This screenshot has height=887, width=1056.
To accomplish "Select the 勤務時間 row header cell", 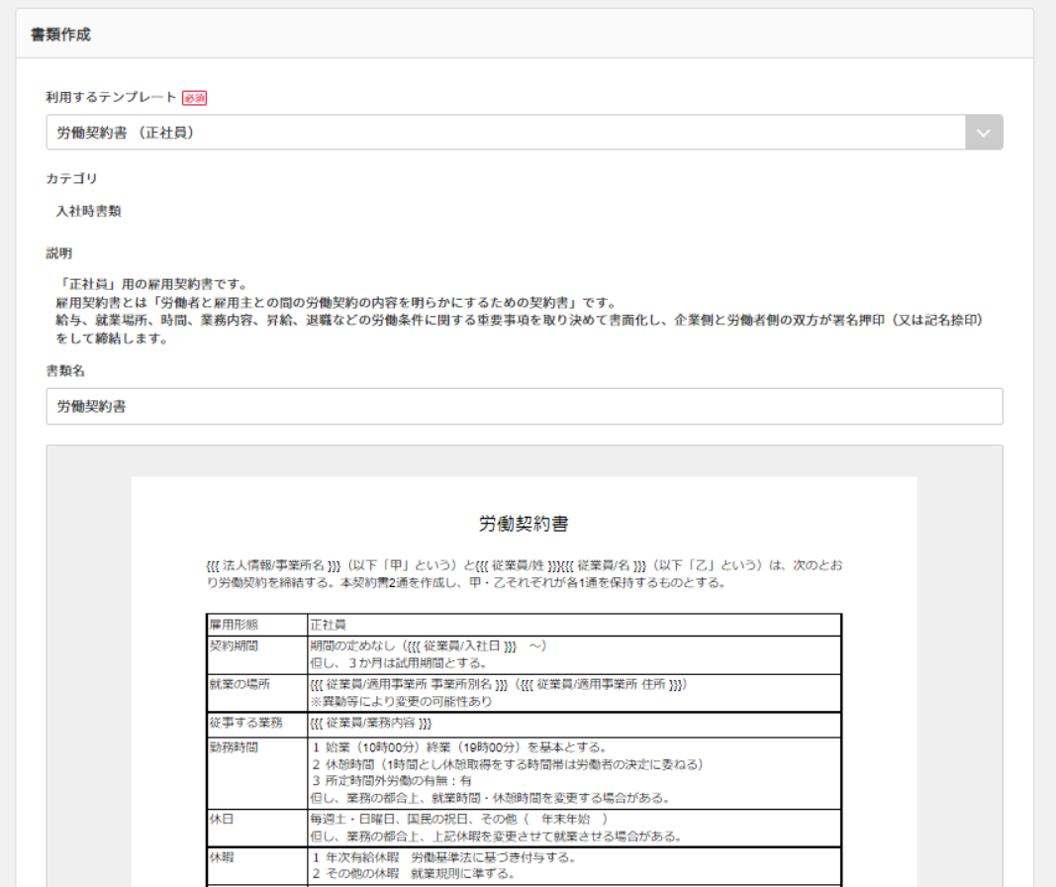I will point(256,773).
